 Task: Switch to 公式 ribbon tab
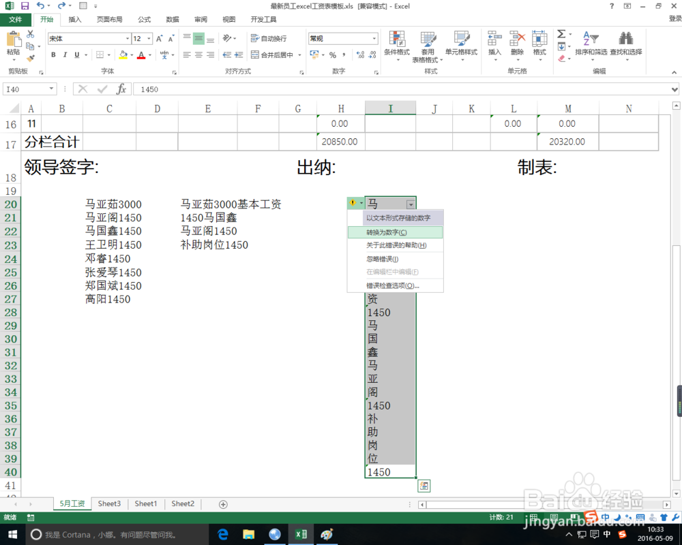point(145,20)
